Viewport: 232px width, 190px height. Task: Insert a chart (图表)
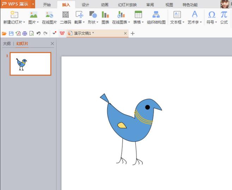(105, 18)
